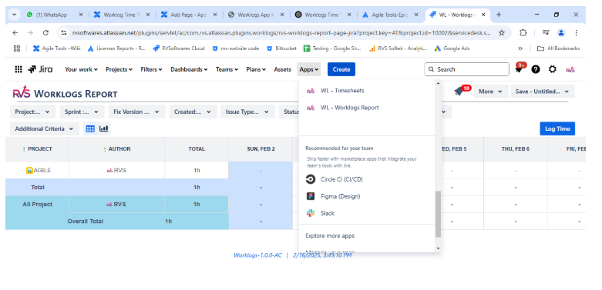Click the Figma app icon
Viewport: 602px width, 290px height.
311,196
